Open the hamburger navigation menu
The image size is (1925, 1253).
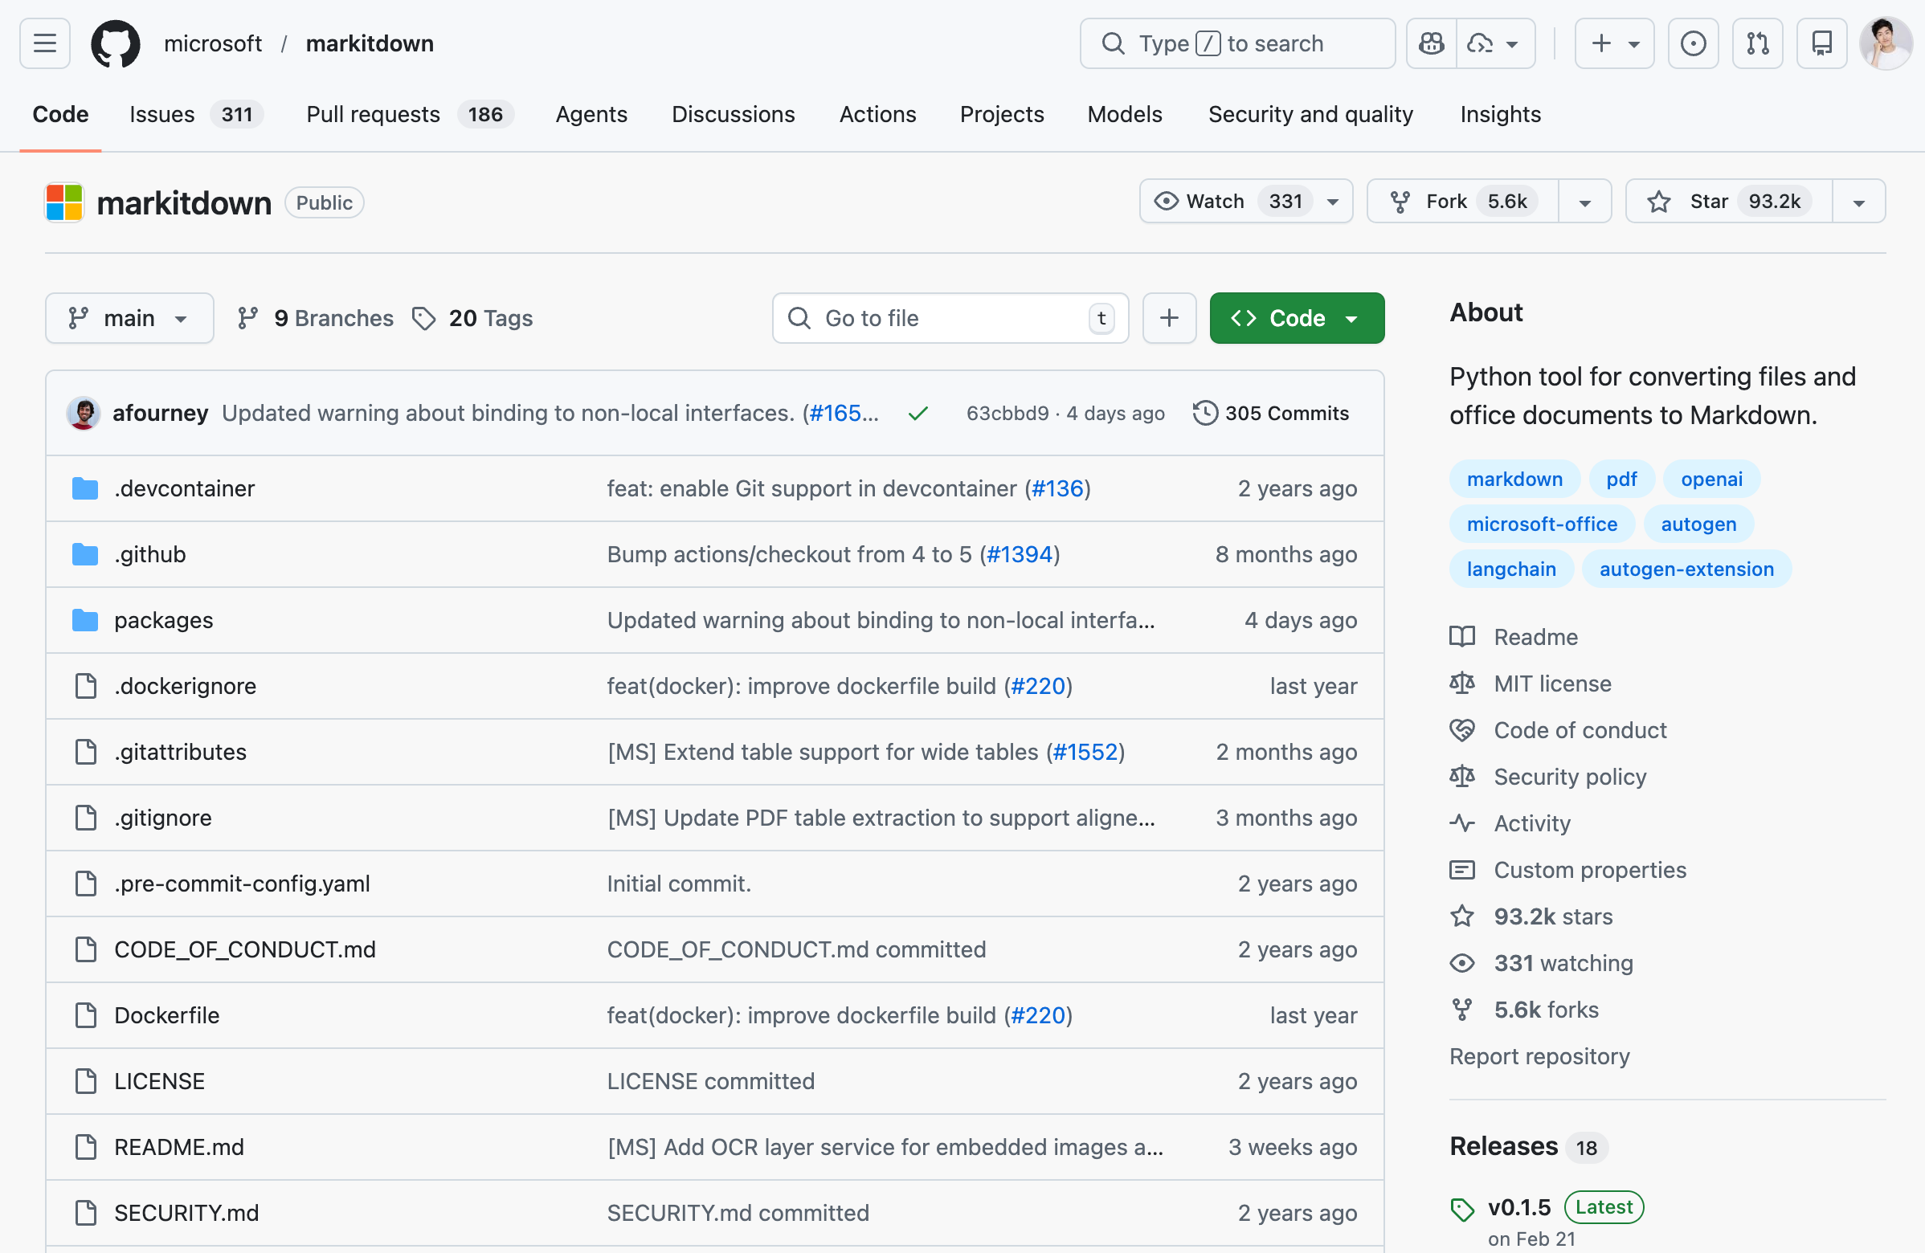[x=44, y=43]
